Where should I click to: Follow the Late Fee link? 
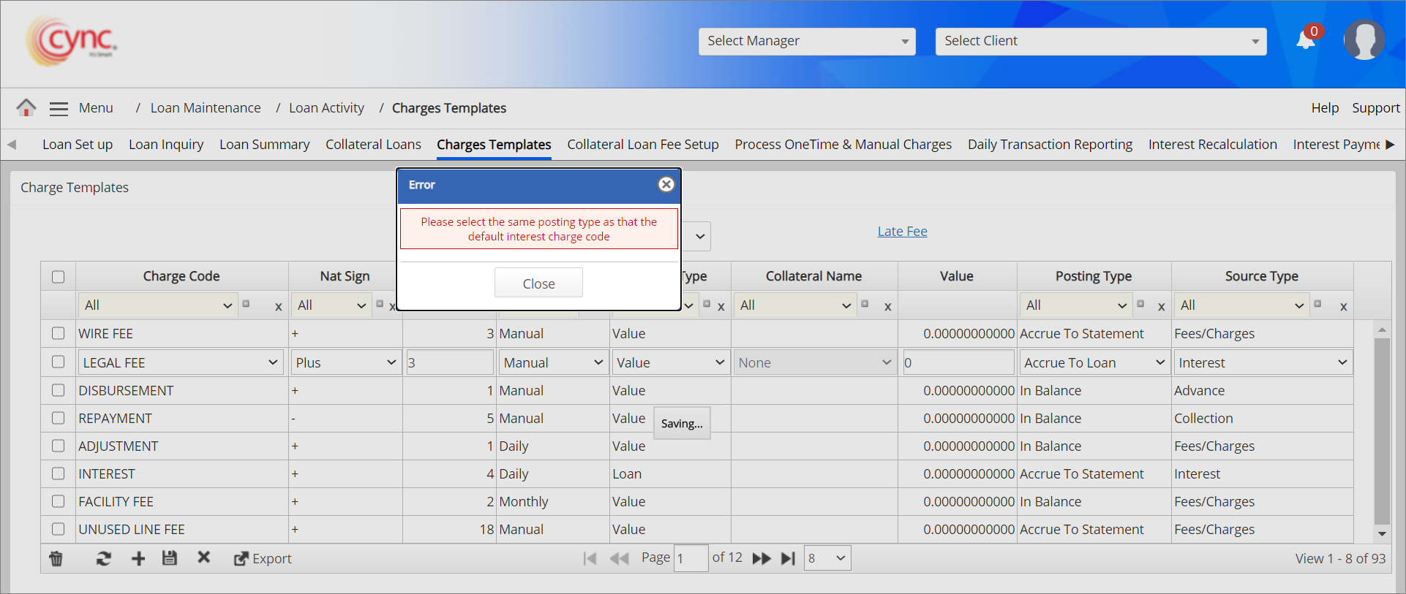(x=902, y=232)
